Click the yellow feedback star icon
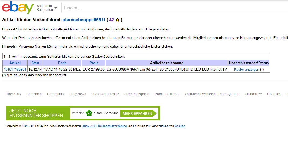Screen dimensions: 288x149 [x=118, y=20]
